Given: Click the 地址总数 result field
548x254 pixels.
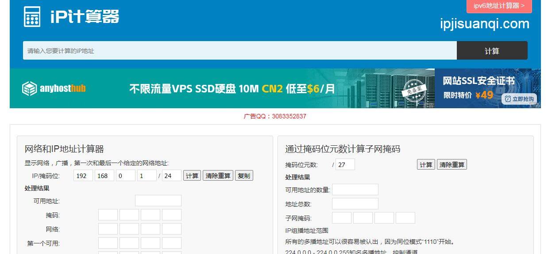Looking at the screenshot, I should click(x=355, y=204).
